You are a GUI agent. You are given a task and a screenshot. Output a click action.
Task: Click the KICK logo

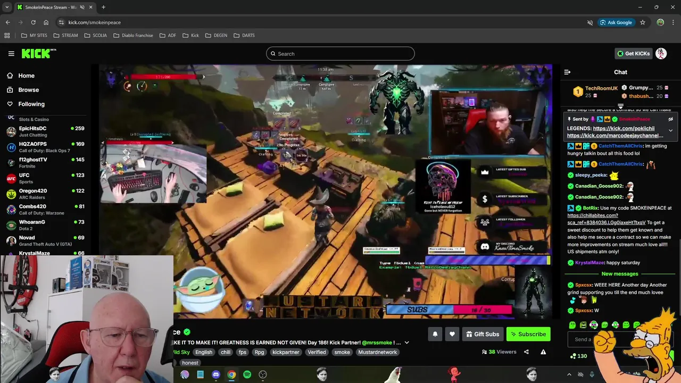pyautogui.click(x=38, y=54)
